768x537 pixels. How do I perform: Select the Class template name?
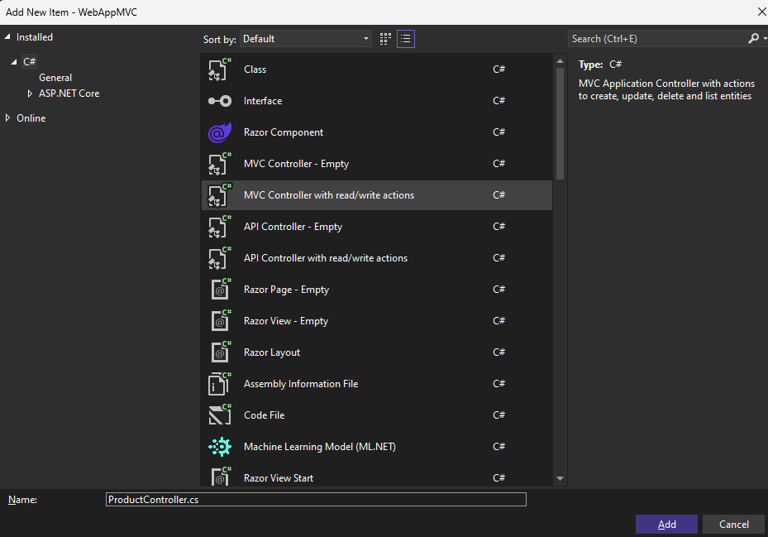point(255,70)
